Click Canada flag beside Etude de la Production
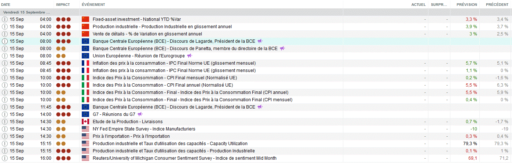Image resolution: width=512 pixels, height=163 pixels. coord(85,121)
